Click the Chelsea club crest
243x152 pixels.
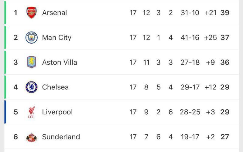(31, 87)
